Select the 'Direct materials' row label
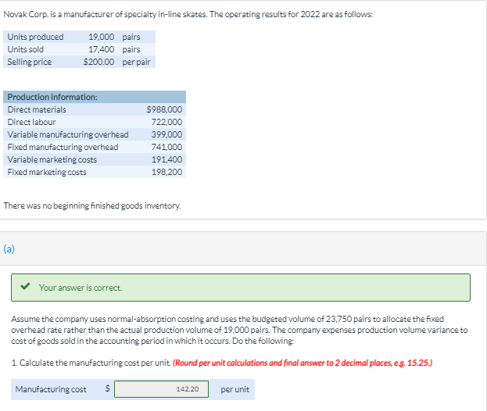The height and width of the screenshot is (411, 487). point(37,109)
